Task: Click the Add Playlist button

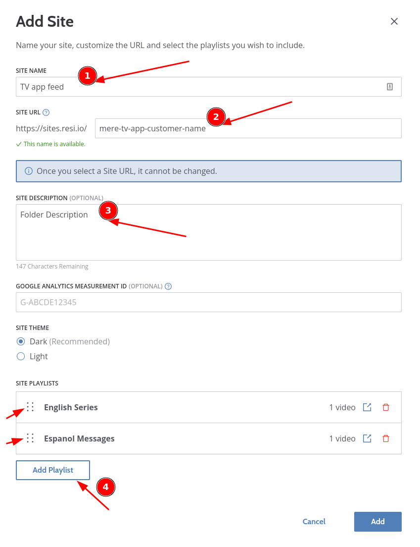Action: [x=53, y=470]
